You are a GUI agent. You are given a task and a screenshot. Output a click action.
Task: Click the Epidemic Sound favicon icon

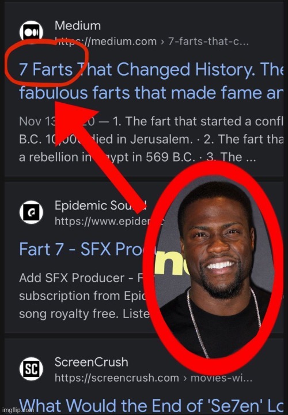[x=31, y=212]
